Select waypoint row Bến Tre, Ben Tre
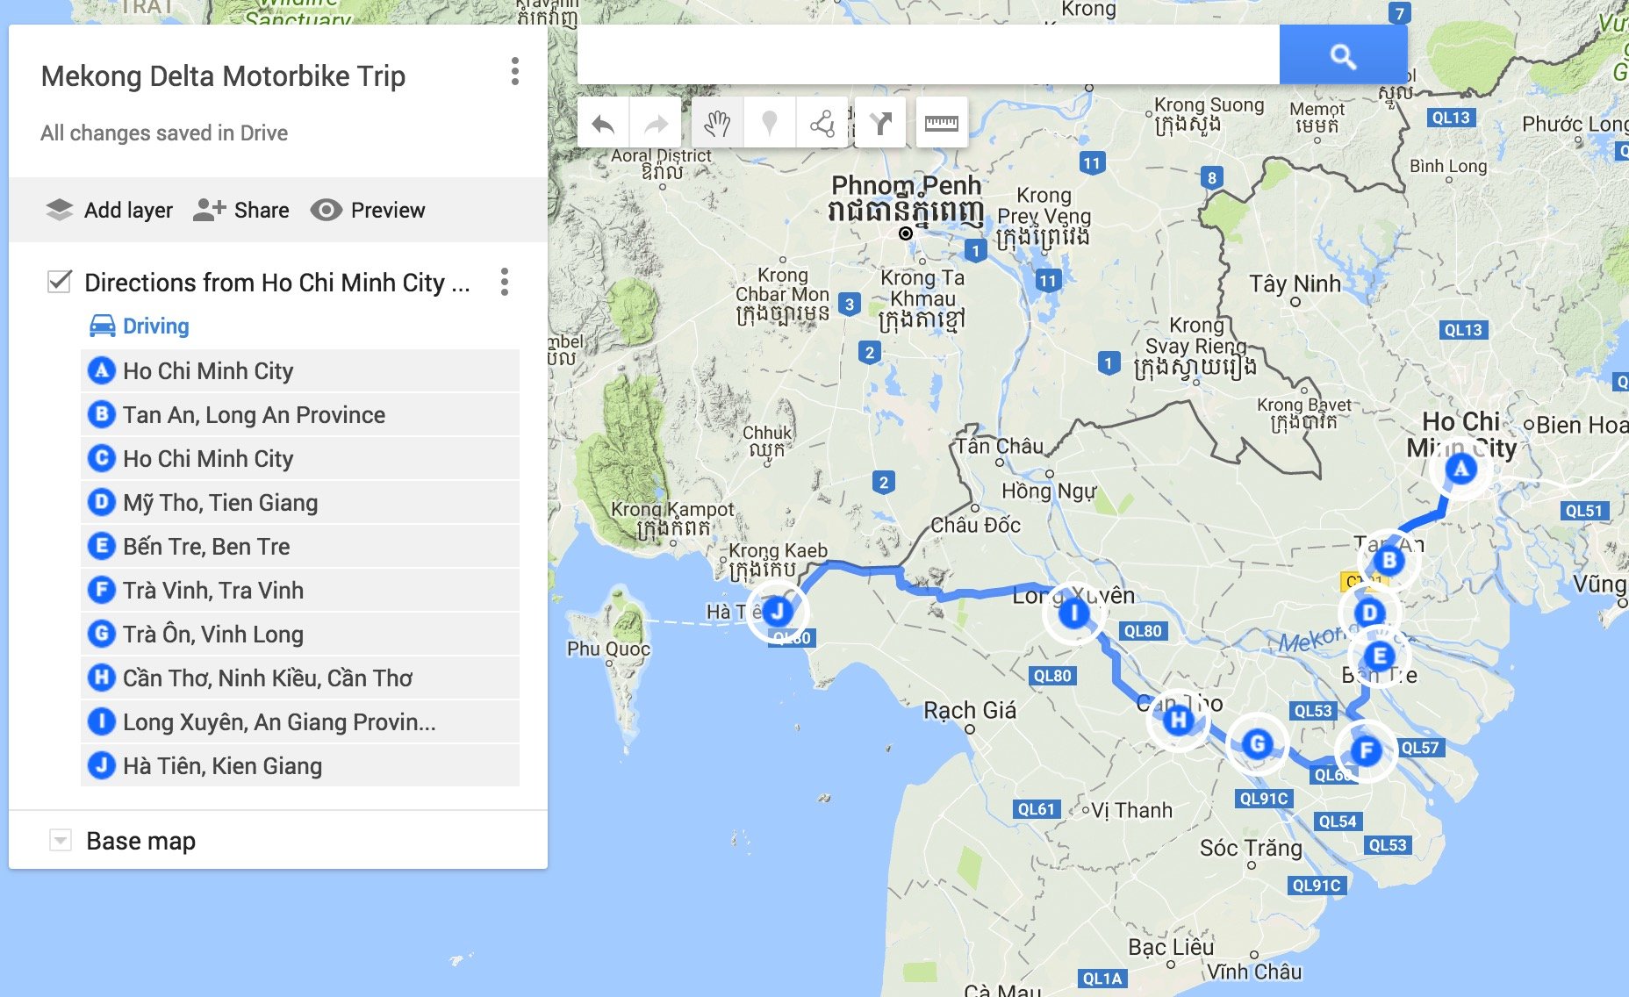1629x997 pixels. tap(300, 546)
